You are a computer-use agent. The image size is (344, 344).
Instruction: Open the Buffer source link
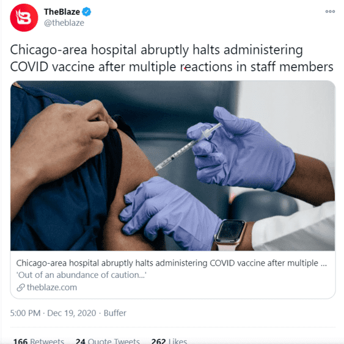[x=115, y=313]
